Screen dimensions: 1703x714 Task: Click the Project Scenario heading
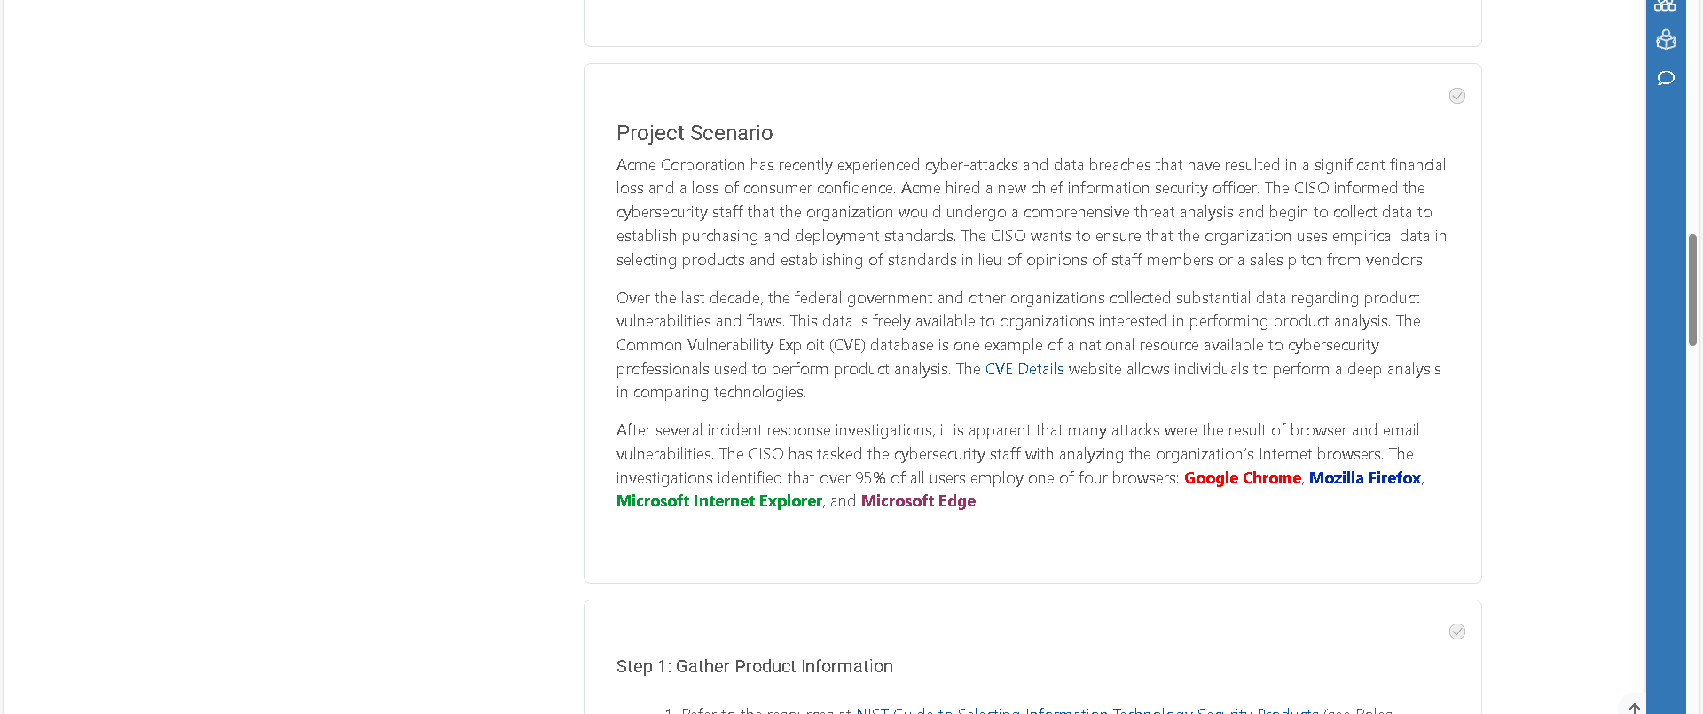pos(695,133)
